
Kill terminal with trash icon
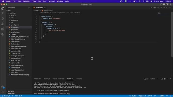pyautogui.click(x=165, y=79)
